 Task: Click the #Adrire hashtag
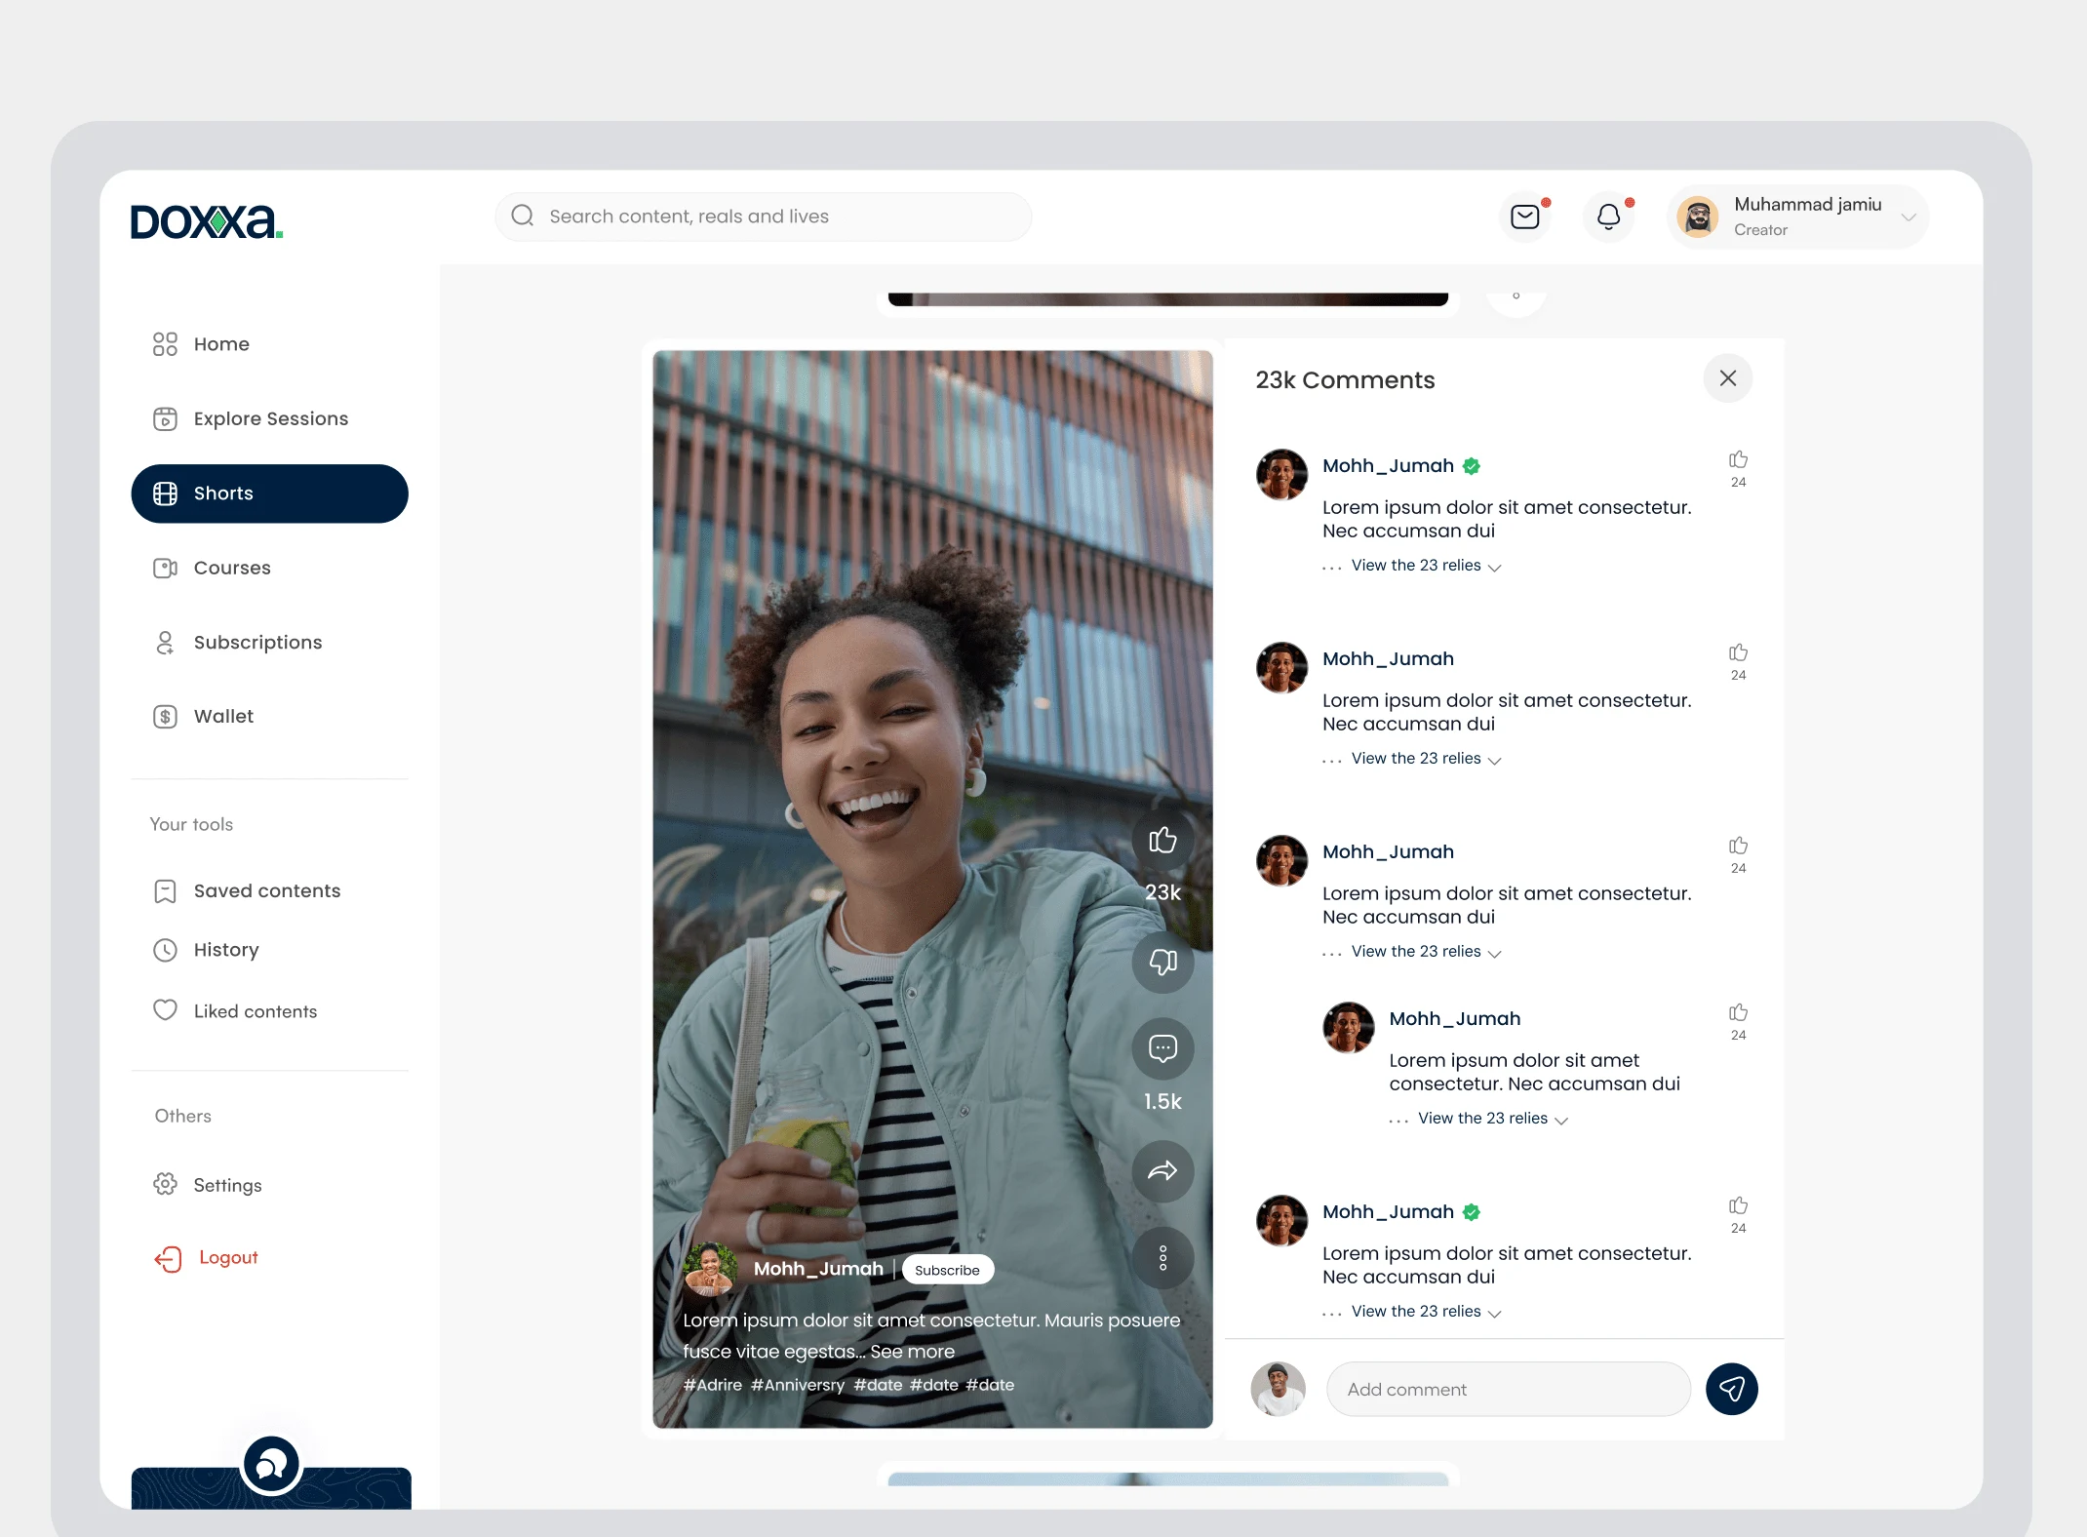pos(712,1385)
